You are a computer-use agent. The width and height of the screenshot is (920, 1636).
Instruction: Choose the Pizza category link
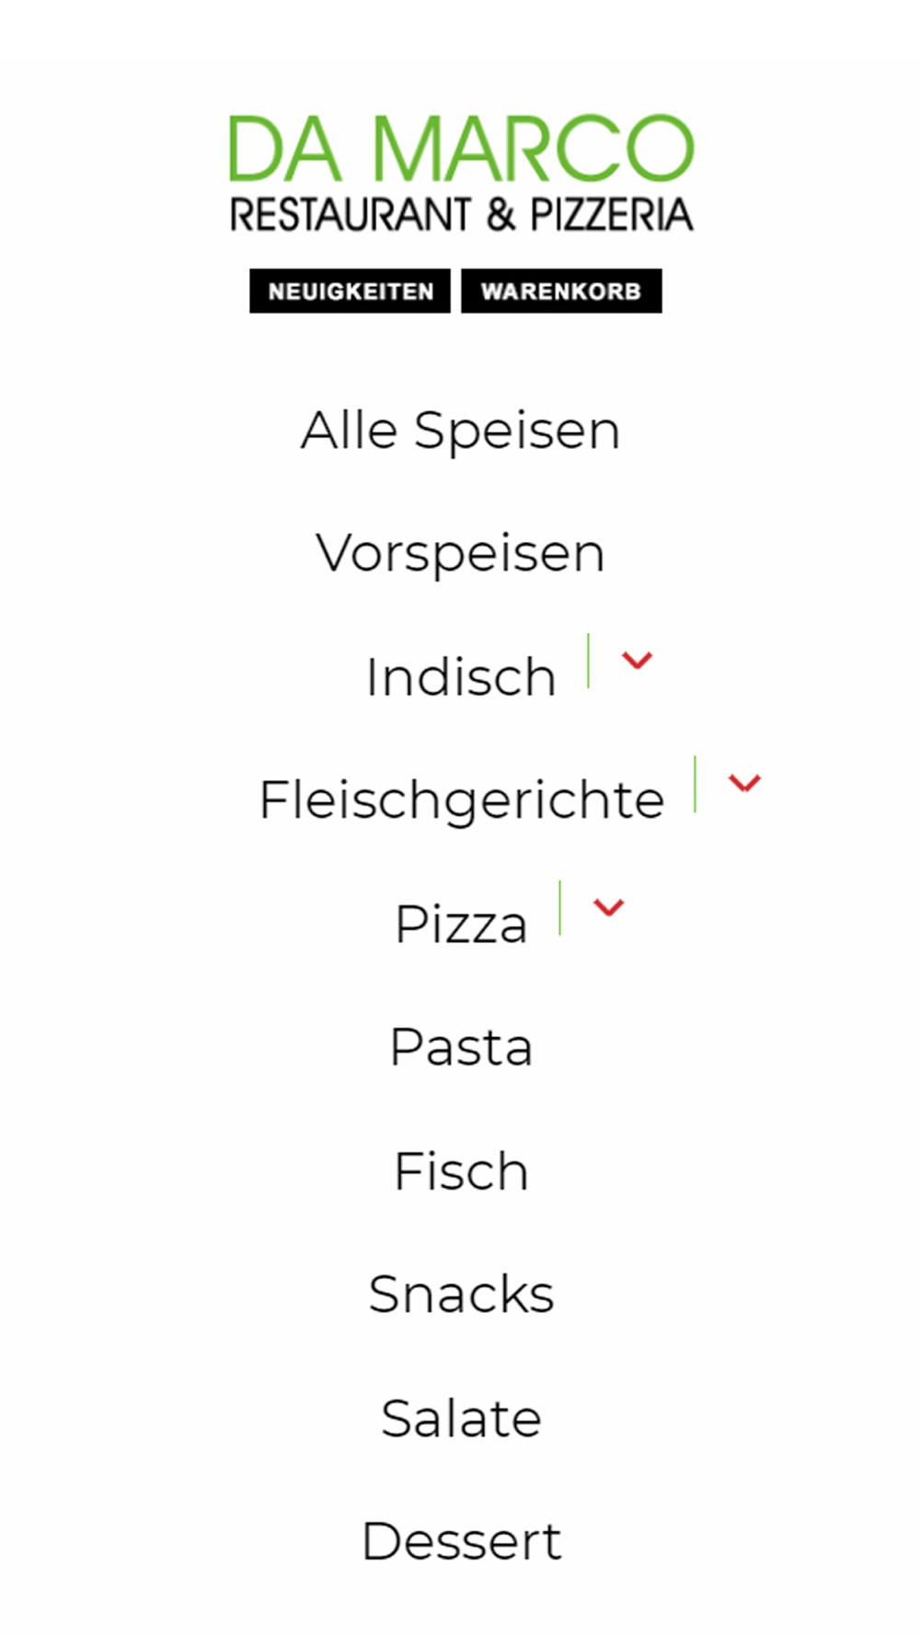[460, 924]
